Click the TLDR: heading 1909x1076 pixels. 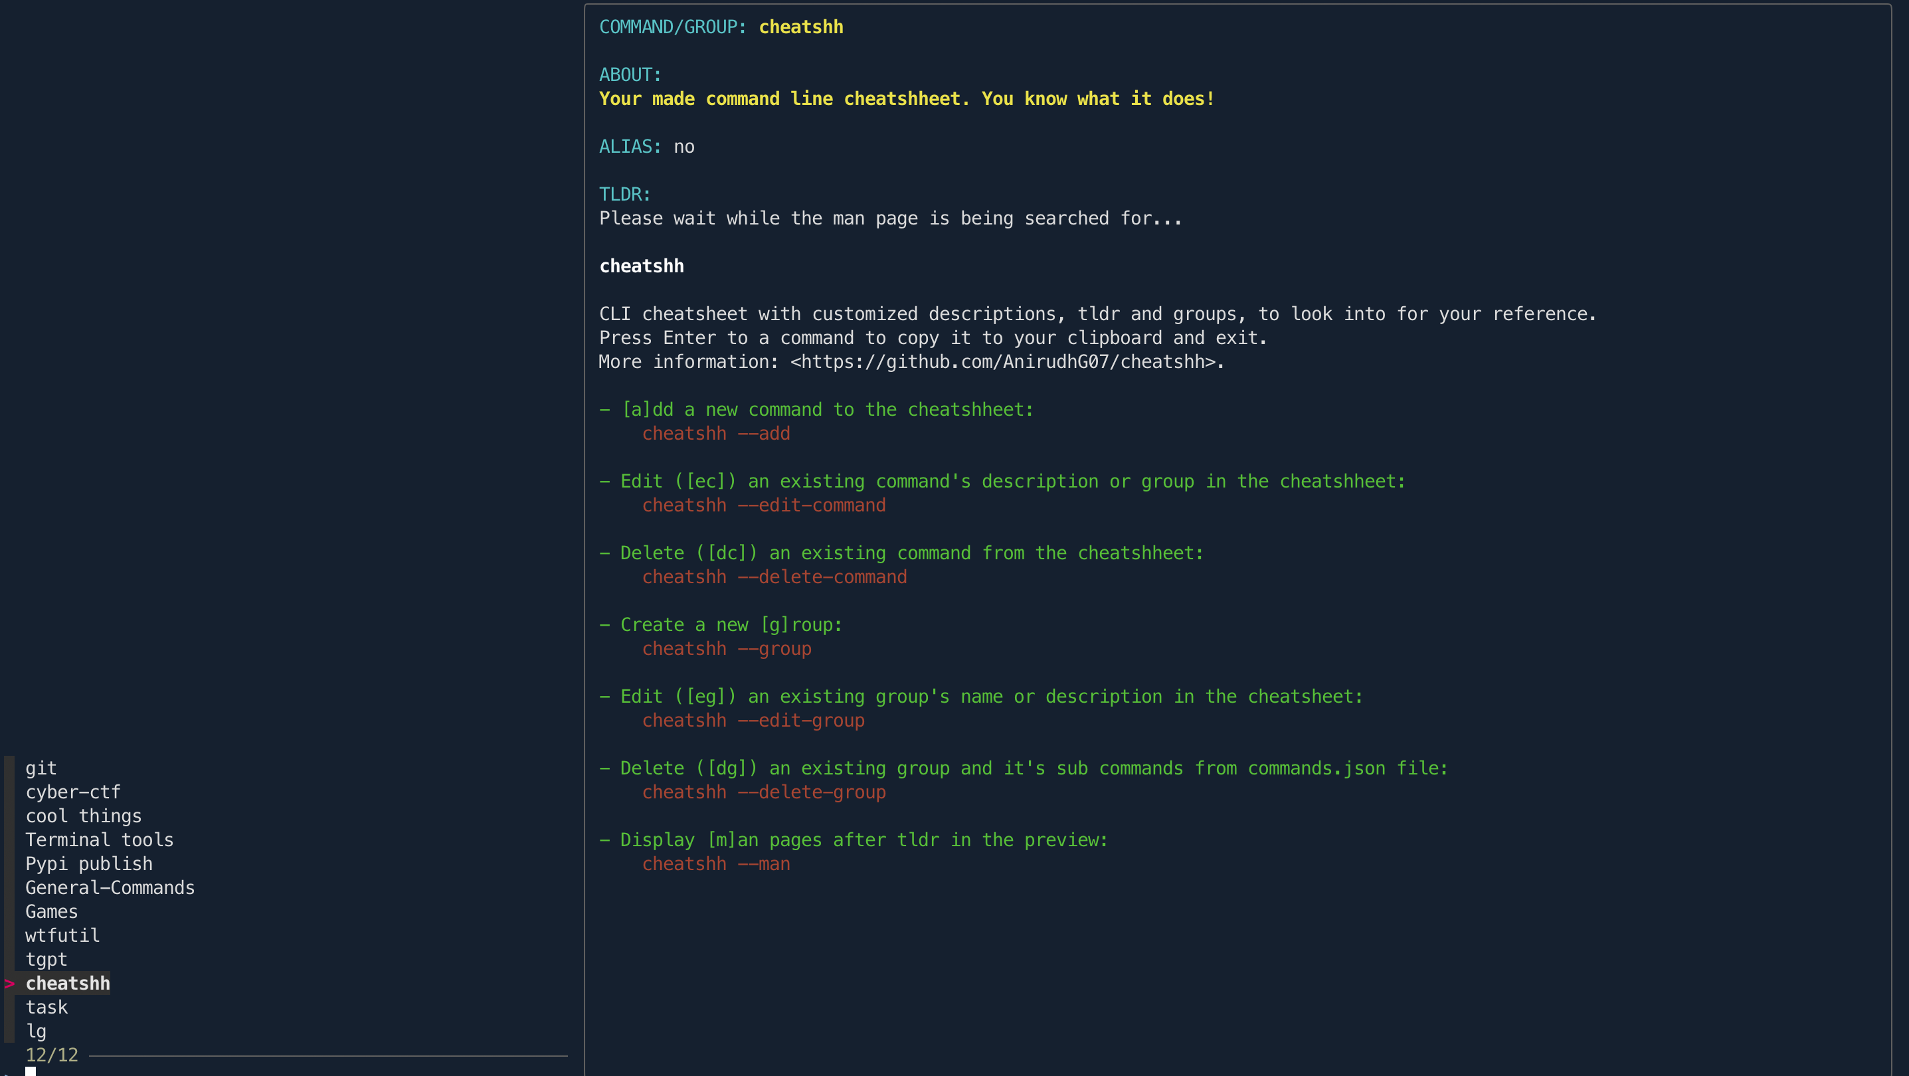point(625,194)
